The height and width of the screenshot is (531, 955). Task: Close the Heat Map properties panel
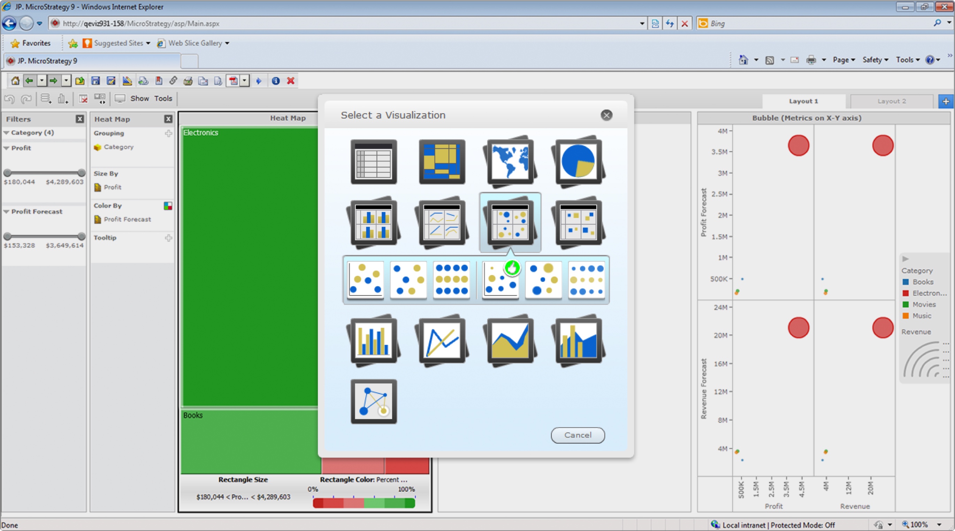pos(168,119)
